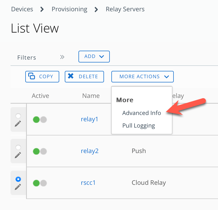Open the rscc1 server link
Image resolution: width=218 pixels, height=210 pixels.
pos(88,182)
